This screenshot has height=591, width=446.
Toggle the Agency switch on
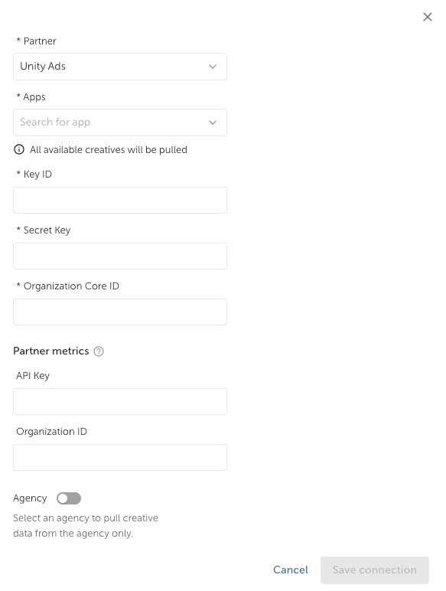pyautogui.click(x=69, y=498)
